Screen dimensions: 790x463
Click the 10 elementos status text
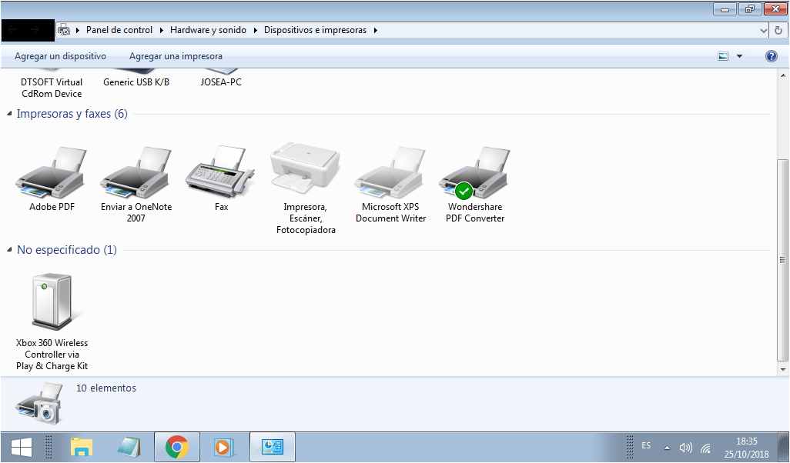pos(106,388)
